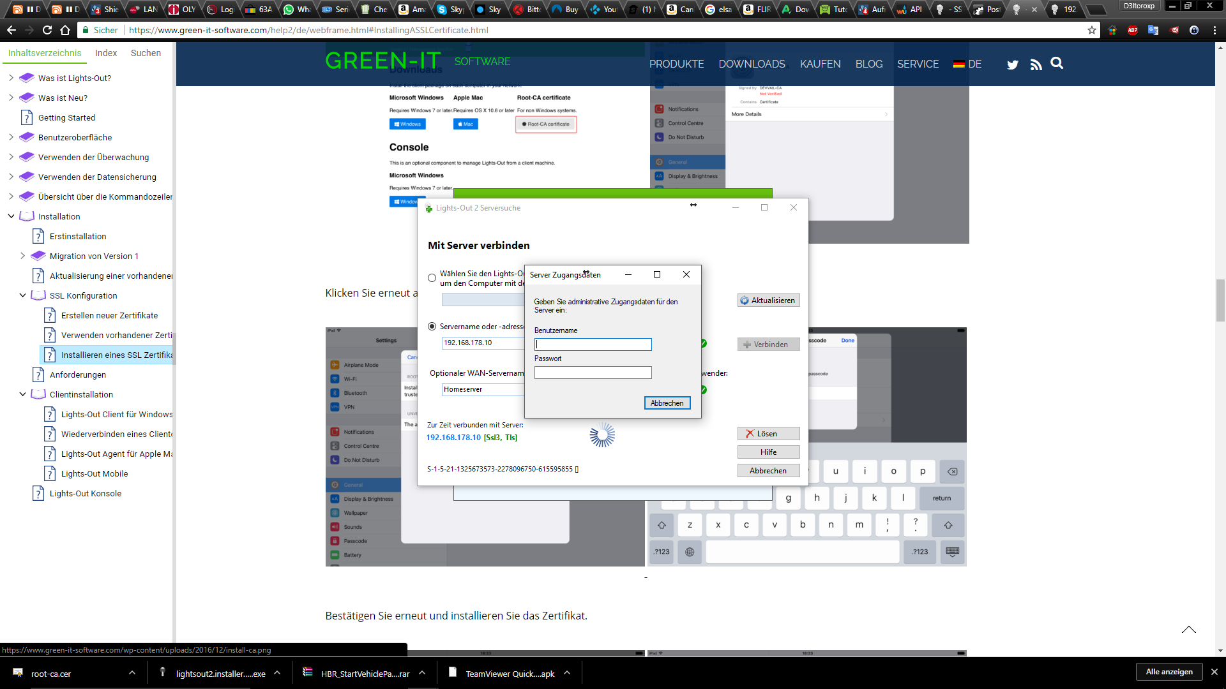Click the Lösen button
The image size is (1226, 689).
pyautogui.click(x=768, y=434)
